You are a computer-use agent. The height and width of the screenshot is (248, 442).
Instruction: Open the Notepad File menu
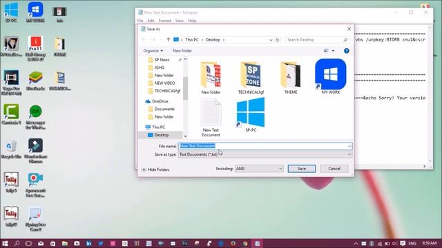pos(140,21)
